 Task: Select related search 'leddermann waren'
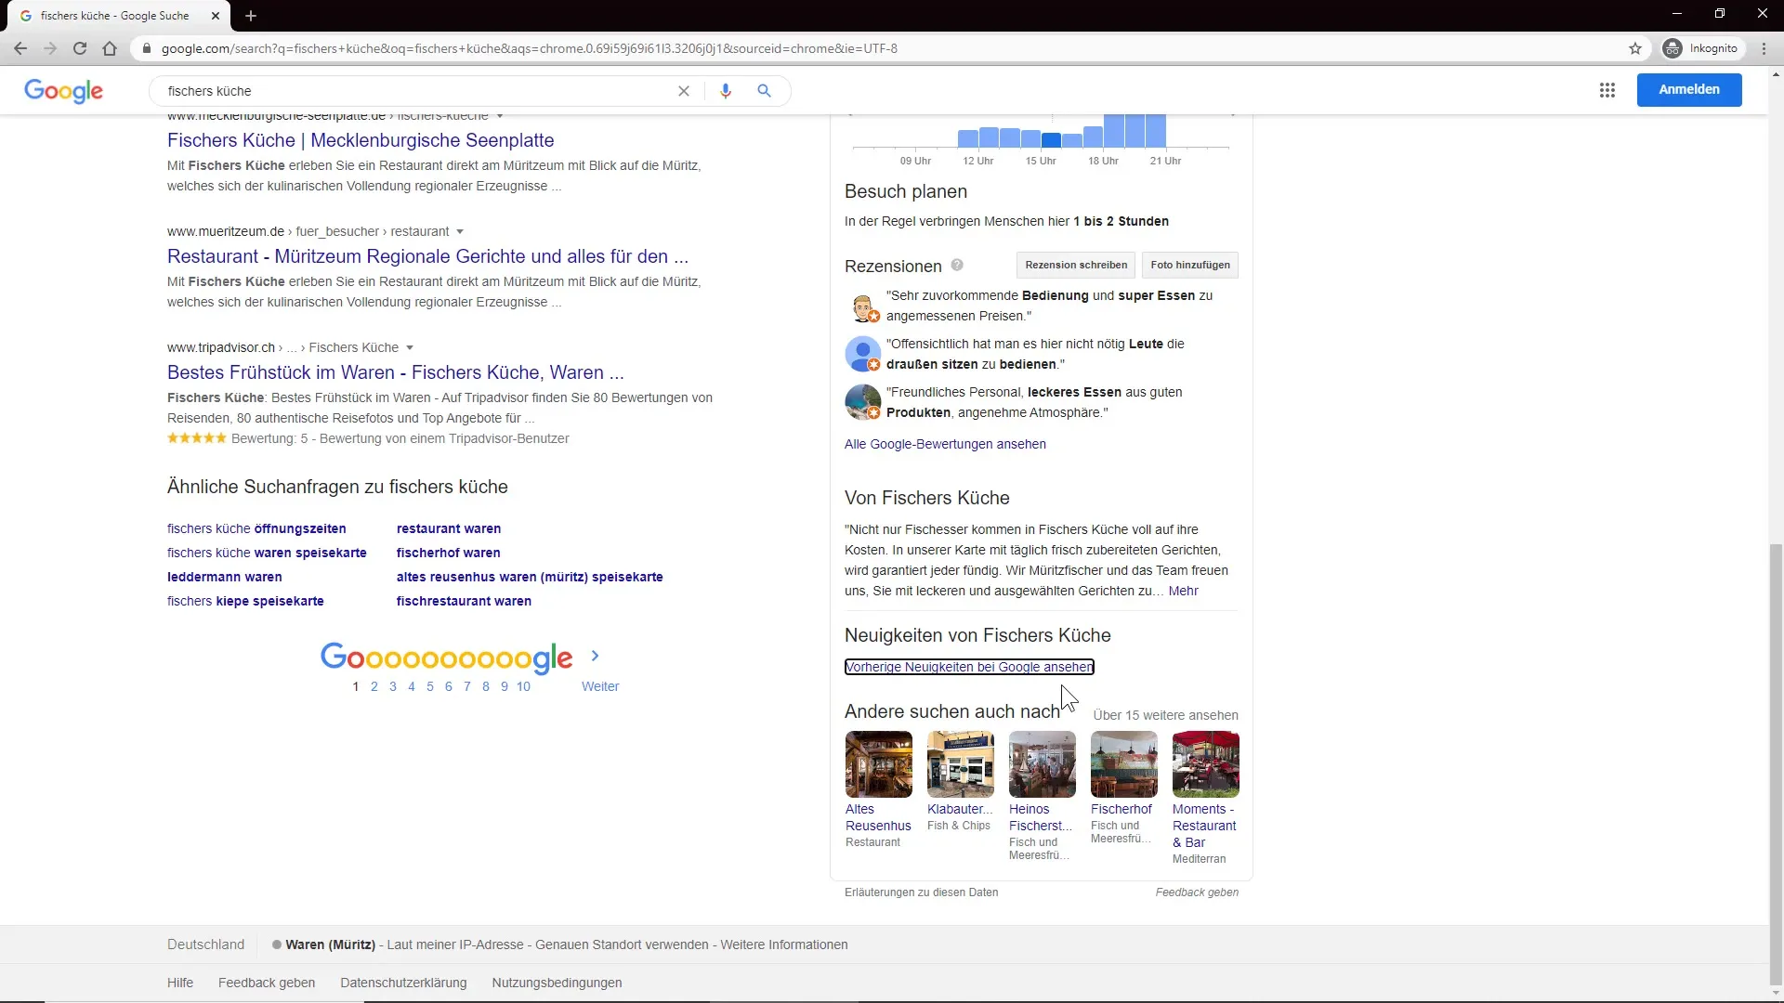point(224,577)
